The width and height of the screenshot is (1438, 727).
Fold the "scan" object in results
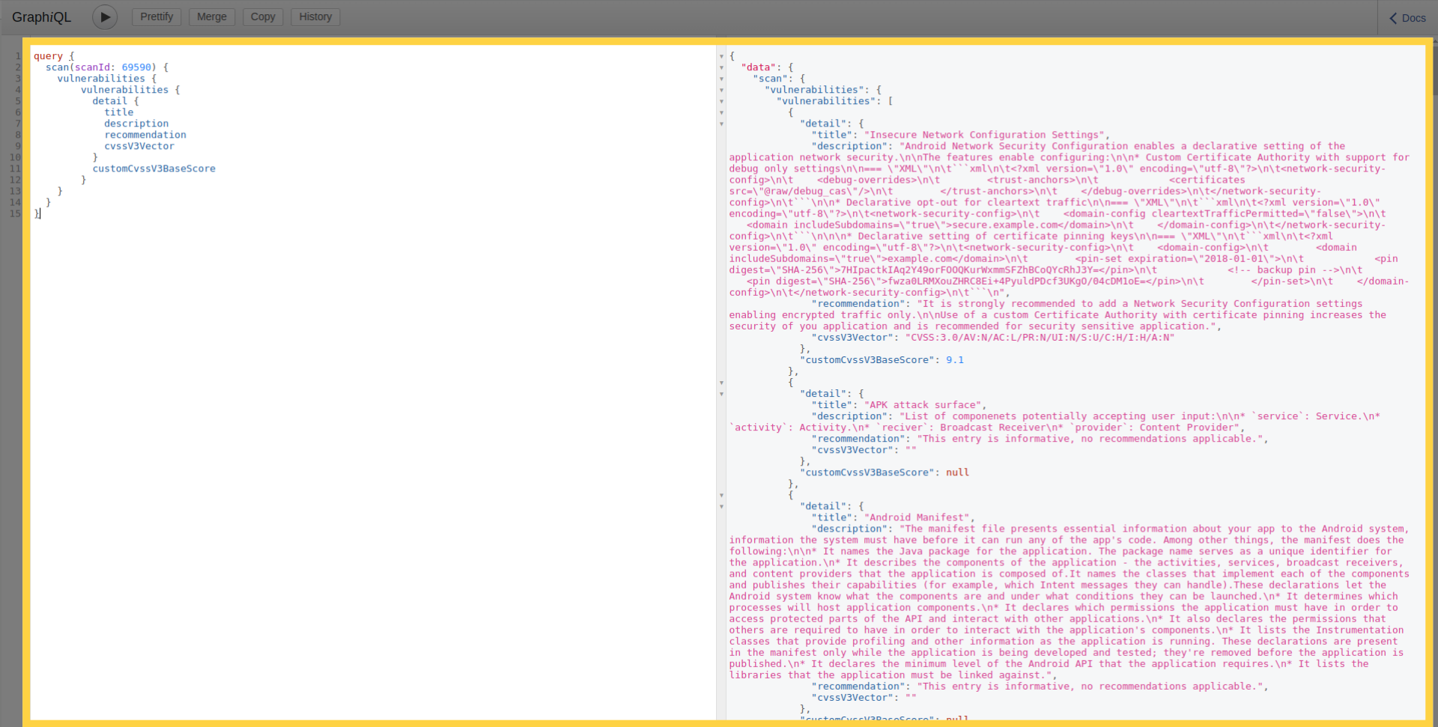721,79
